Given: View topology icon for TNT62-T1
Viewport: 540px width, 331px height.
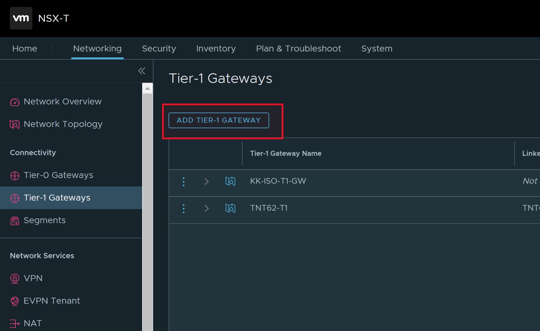Looking at the screenshot, I should pos(230,208).
